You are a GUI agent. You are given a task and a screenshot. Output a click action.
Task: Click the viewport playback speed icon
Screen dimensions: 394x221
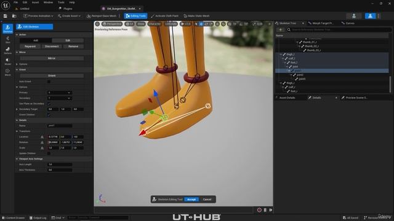[x=182, y=24]
